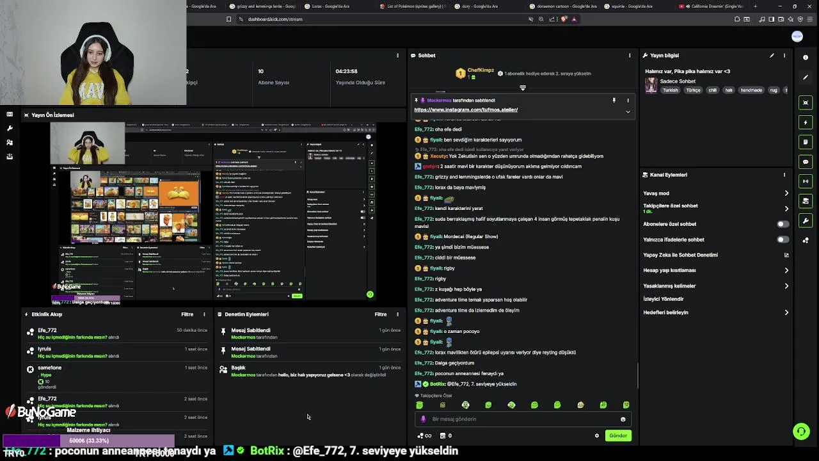This screenshot has height=461, width=819.
Task: Click the pencil icon in the right sidebar
Action: (x=806, y=77)
